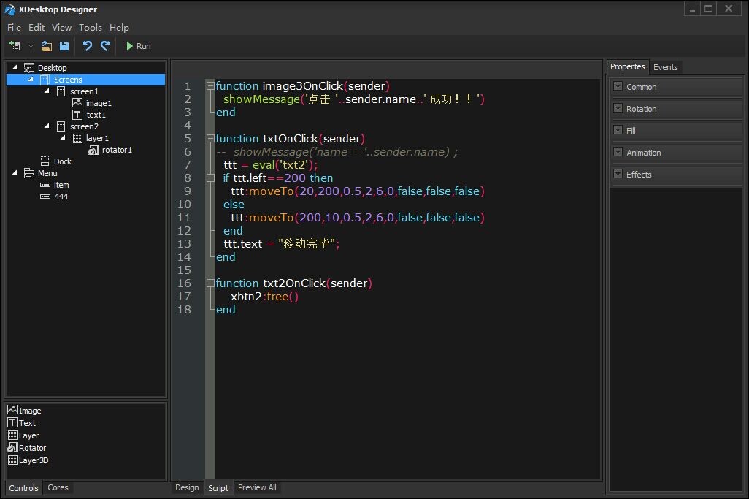Click the image1 picture icon in tree
The width and height of the screenshot is (749, 499).
pyautogui.click(x=77, y=103)
